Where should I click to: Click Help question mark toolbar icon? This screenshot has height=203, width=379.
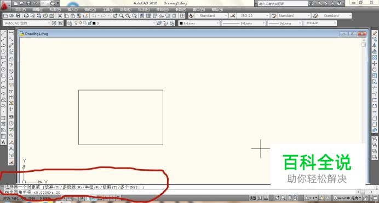pos(182,16)
